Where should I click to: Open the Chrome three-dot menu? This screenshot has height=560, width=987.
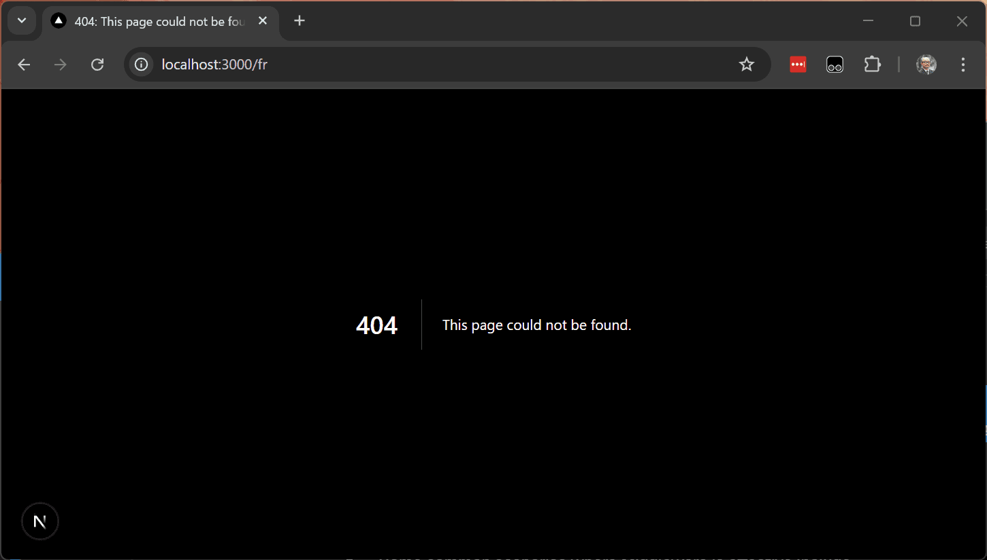tap(962, 65)
